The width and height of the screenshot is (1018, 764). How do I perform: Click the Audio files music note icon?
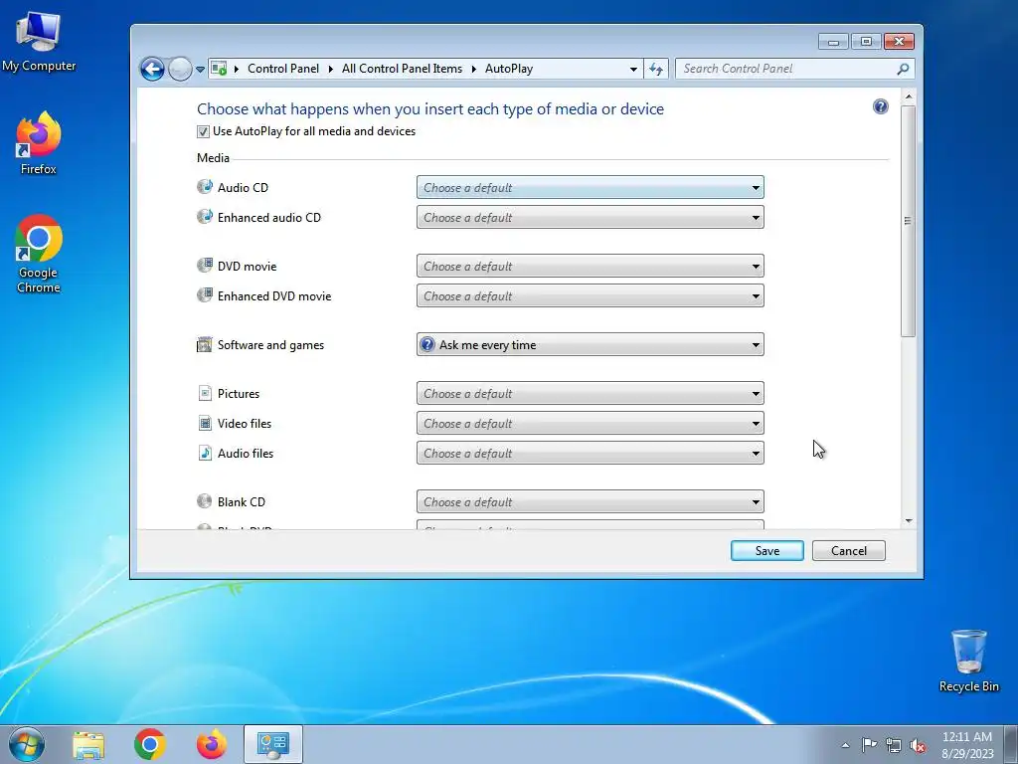(205, 453)
